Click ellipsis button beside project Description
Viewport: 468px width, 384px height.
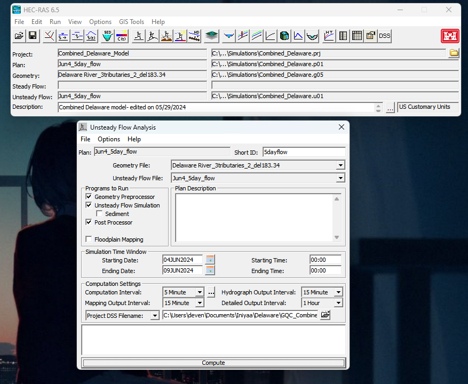coord(390,107)
